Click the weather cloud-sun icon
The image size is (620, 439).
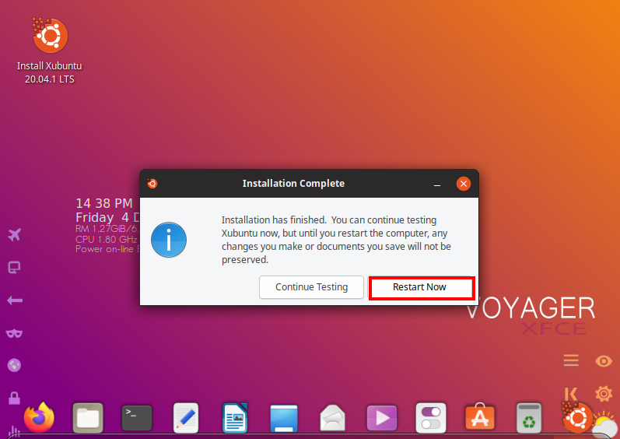point(604,427)
